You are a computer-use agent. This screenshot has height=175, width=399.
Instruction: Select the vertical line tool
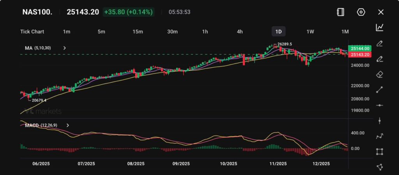click(x=380, y=121)
